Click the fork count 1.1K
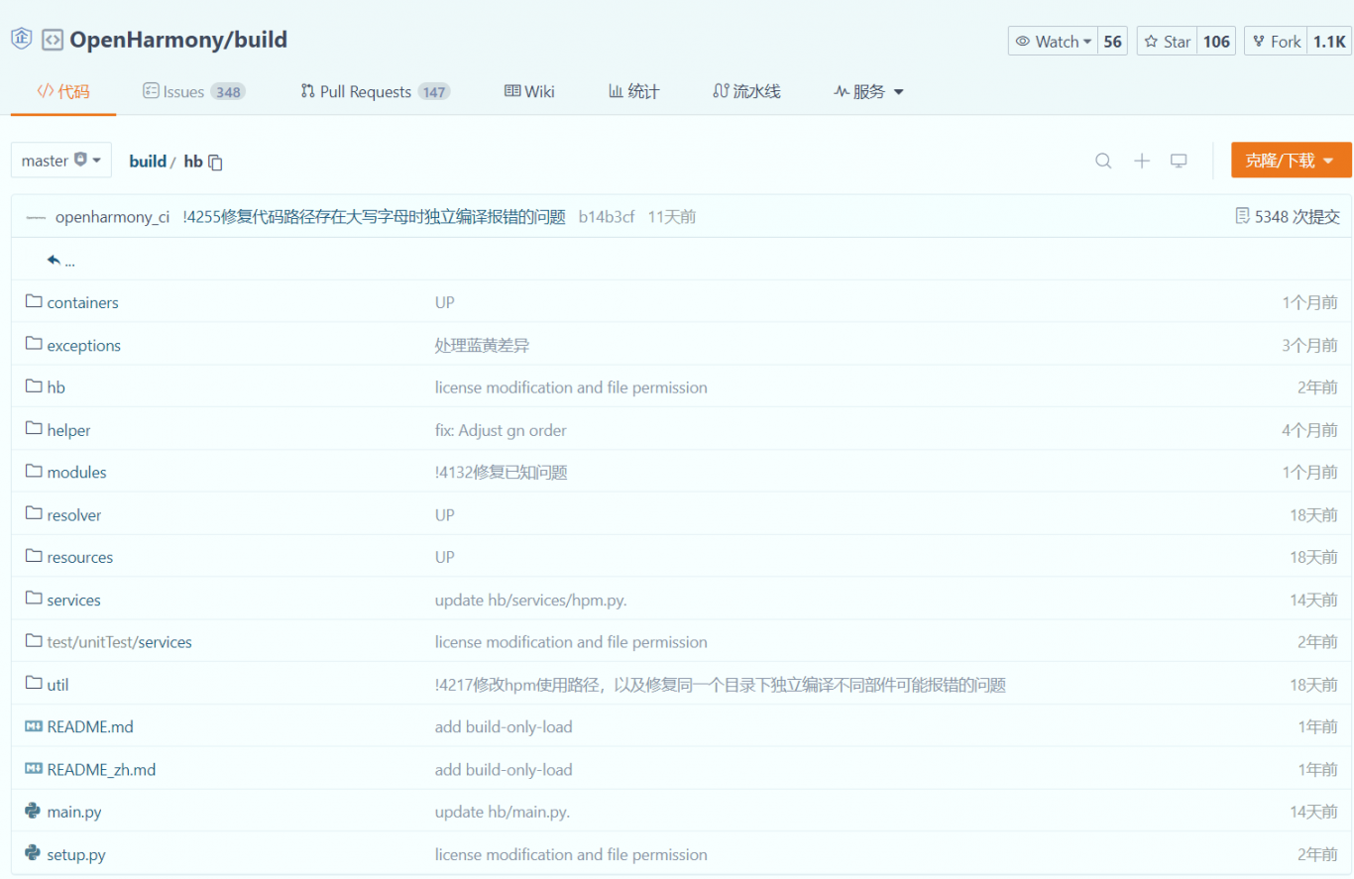Image resolution: width=1354 pixels, height=879 pixels. click(1329, 42)
